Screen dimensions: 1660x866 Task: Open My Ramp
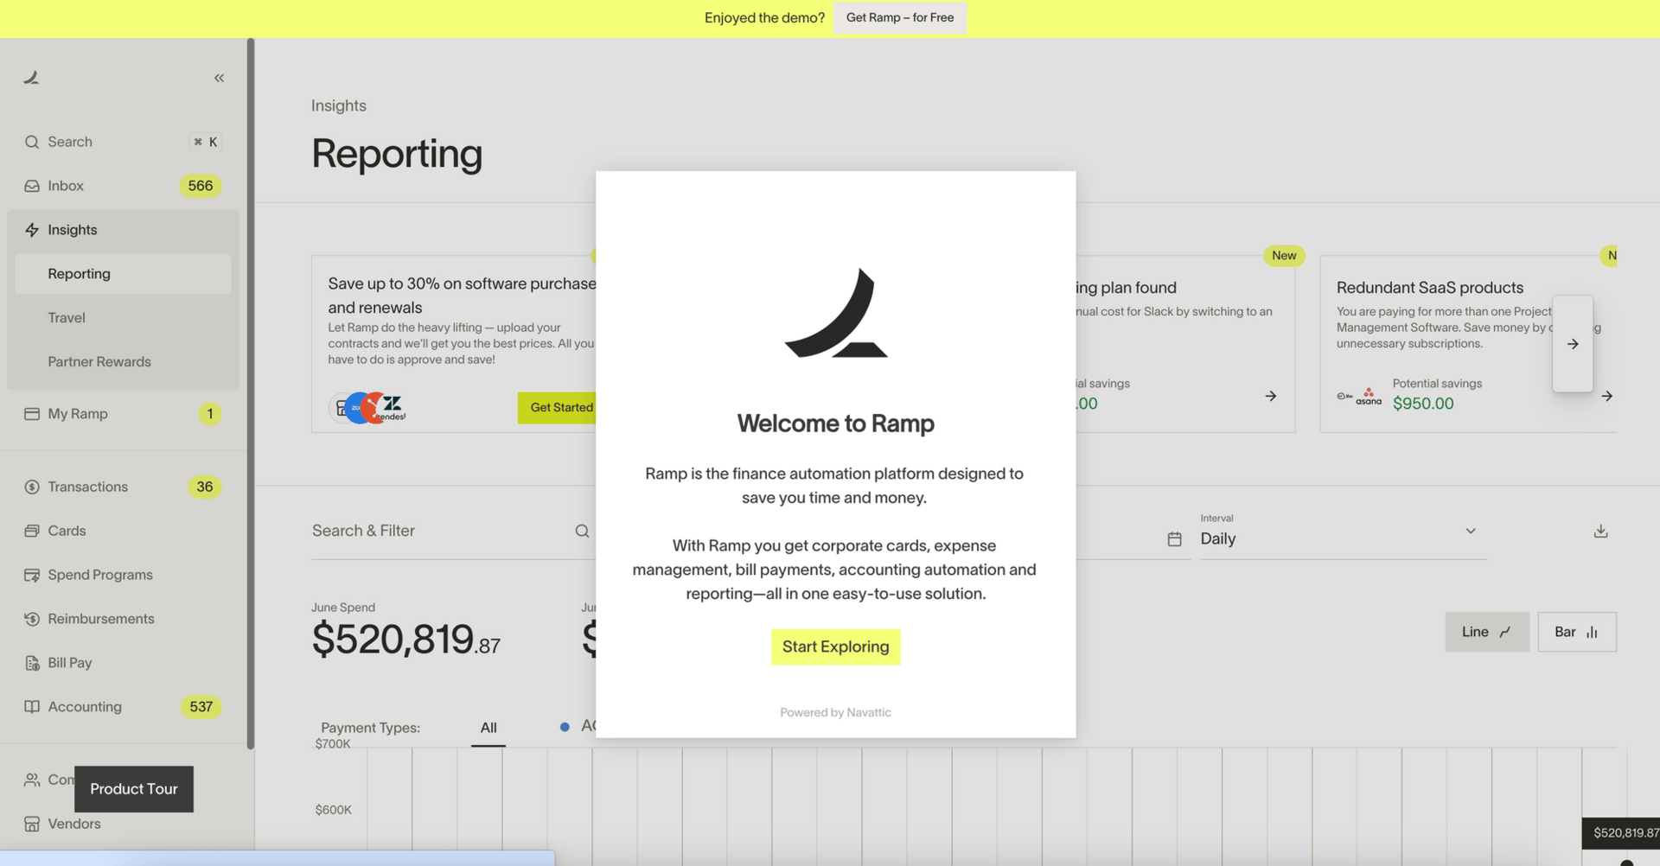click(x=123, y=414)
